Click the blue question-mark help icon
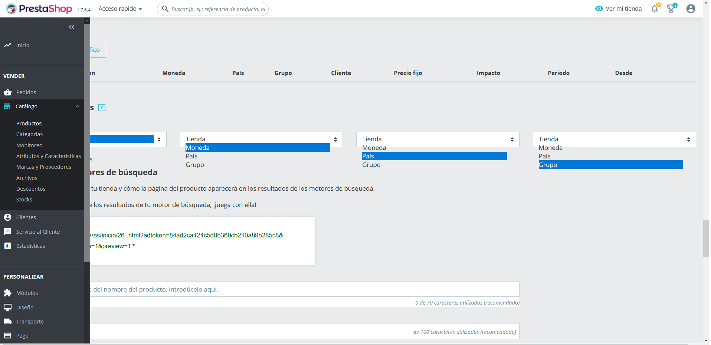 click(102, 108)
